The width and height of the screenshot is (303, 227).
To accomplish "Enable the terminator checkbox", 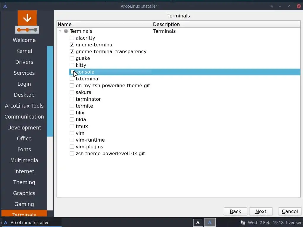I will [x=72, y=99].
